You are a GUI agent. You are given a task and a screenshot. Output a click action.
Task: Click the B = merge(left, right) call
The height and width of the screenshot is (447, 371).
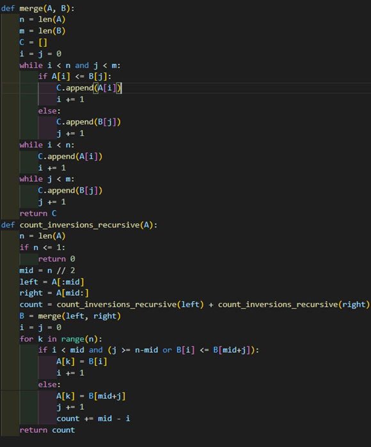tap(70, 316)
